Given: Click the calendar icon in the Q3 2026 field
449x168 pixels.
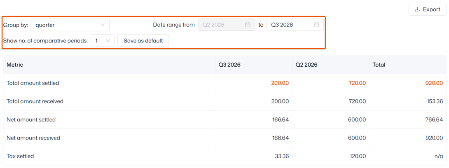Looking at the screenshot, I should [x=316, y=25].
